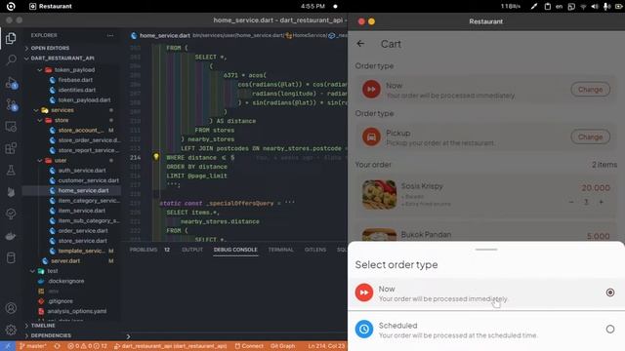Open Remote Explorer view
The height and width of the screenshot is (351, 625).
(11, 127)
